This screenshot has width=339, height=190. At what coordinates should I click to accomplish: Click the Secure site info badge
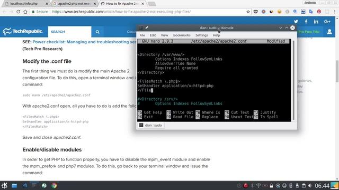pyautogui.click(x=40, y=12)
